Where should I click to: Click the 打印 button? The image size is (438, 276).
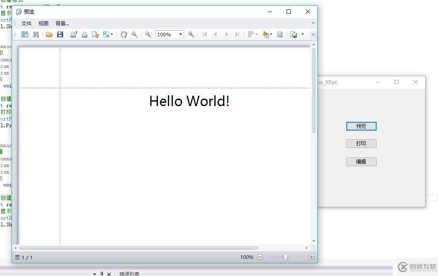[x=361, y=143]
